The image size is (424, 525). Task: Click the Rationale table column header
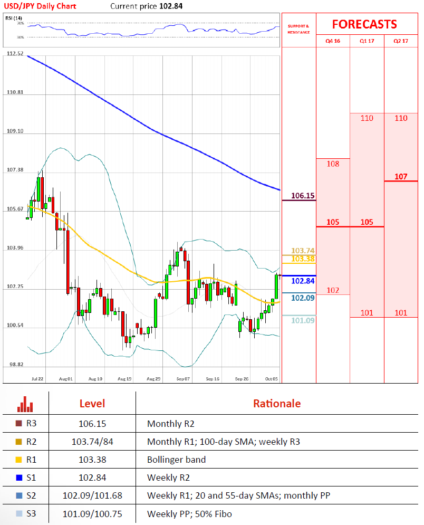(277, 404)
